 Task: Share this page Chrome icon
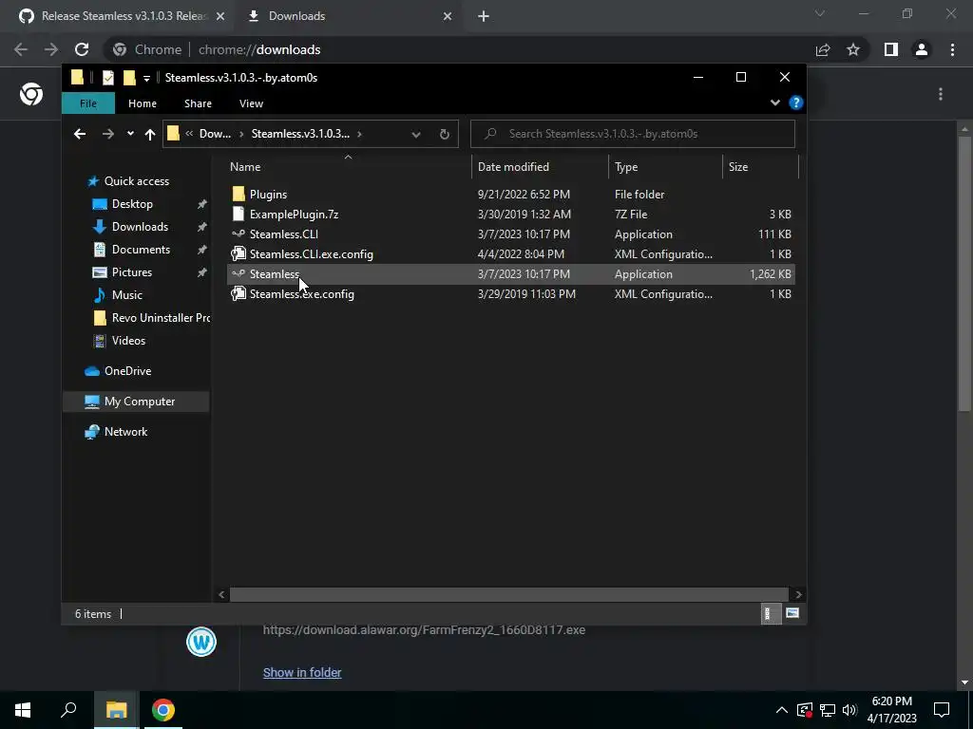pyautogui.click(x=823, y=49)
